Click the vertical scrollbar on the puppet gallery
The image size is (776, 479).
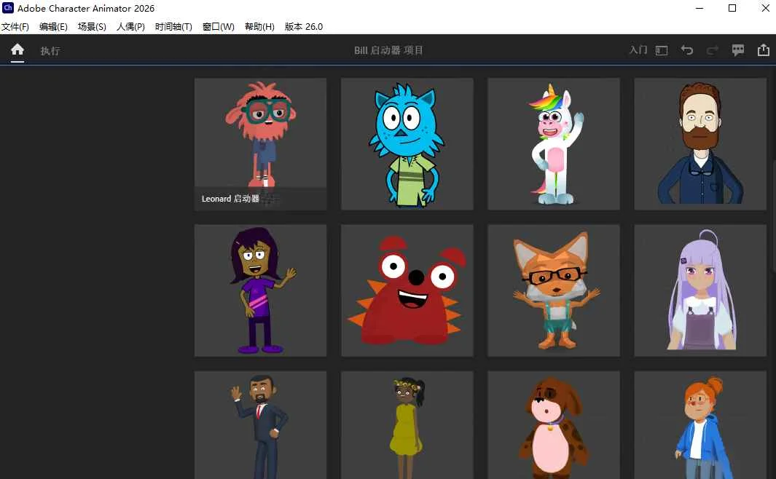774,215
